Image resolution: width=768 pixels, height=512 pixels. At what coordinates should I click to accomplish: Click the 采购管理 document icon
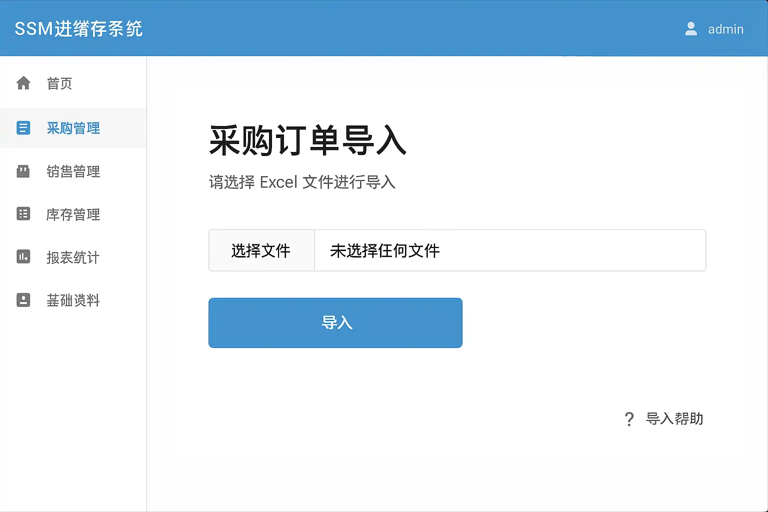point(23,128)
